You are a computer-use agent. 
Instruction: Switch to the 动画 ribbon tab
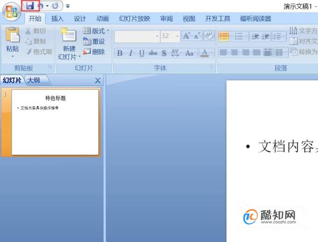[x=103, y=19]
